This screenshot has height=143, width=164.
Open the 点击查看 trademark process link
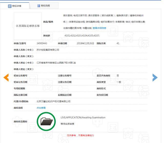41,108
